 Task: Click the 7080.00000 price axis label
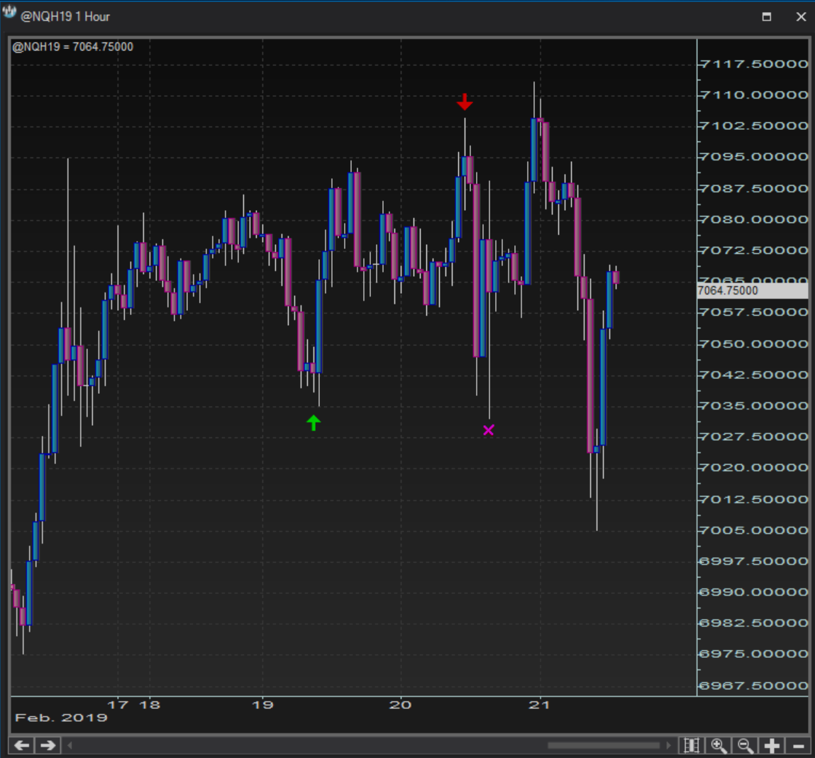click(754, 219)
